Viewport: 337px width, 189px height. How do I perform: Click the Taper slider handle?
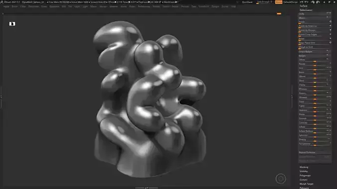(315, 107)
